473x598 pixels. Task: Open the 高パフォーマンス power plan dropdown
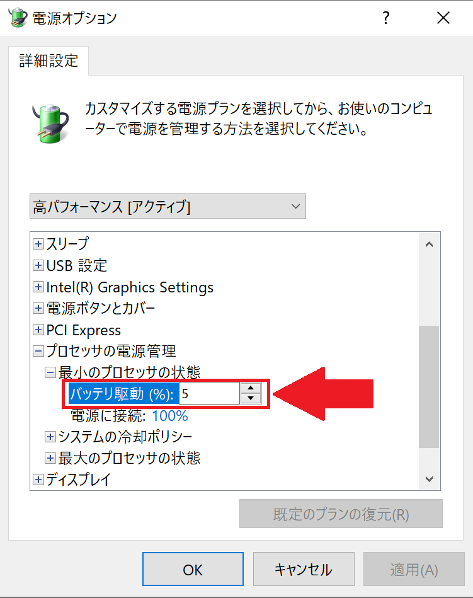[x=168, y=206]
